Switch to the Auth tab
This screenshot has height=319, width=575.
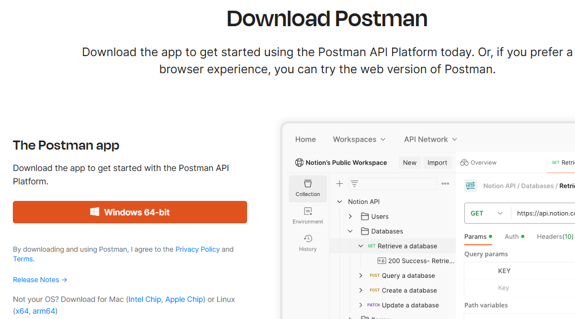tap(515, 237)
